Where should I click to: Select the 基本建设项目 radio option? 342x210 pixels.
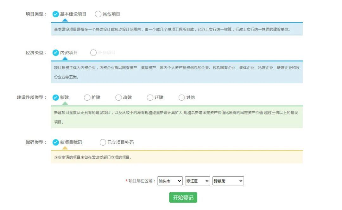click(x=56, y=14)
